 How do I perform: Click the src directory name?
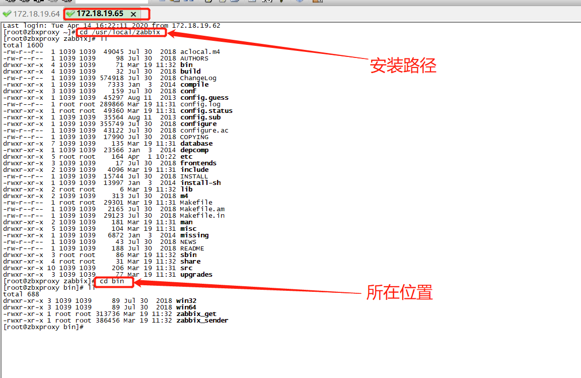tap(186, 268)
